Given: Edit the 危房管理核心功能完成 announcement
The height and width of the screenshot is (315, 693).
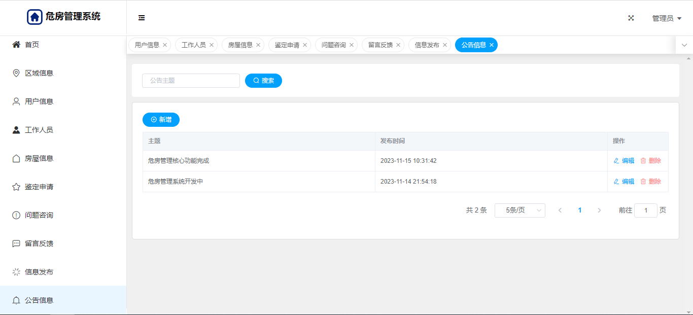Looking at the screenshot, I should pyautogui.click(x=624, y=161).
